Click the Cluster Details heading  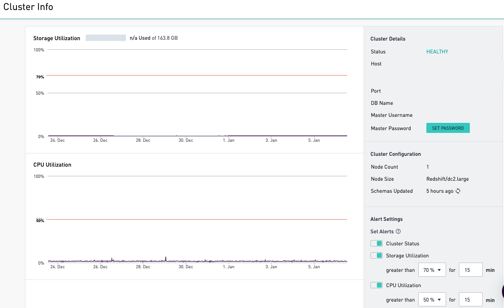388,39
